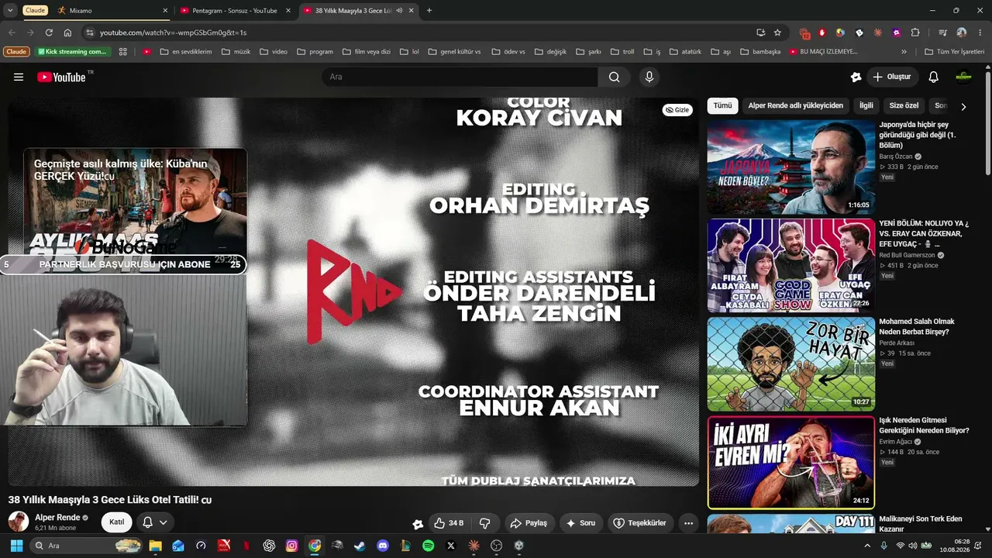Open Discord from the taskbar
992x558 pixels.
(x=383, y=546)
